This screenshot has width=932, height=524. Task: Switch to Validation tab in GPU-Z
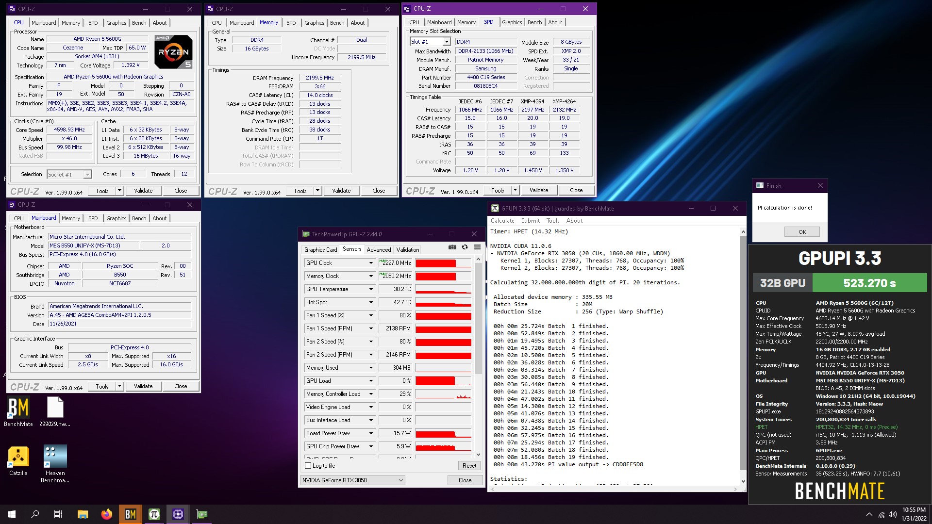coord(408,250)
